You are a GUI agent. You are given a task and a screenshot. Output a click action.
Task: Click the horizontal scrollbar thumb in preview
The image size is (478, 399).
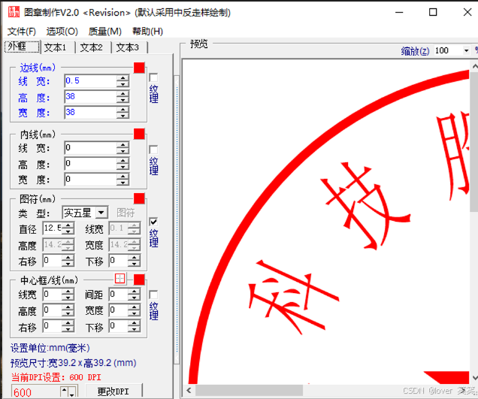(249, 390)
